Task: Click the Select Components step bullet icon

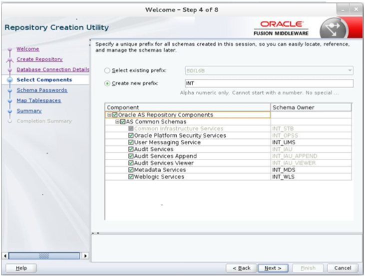Action: [x=10, y=80]
